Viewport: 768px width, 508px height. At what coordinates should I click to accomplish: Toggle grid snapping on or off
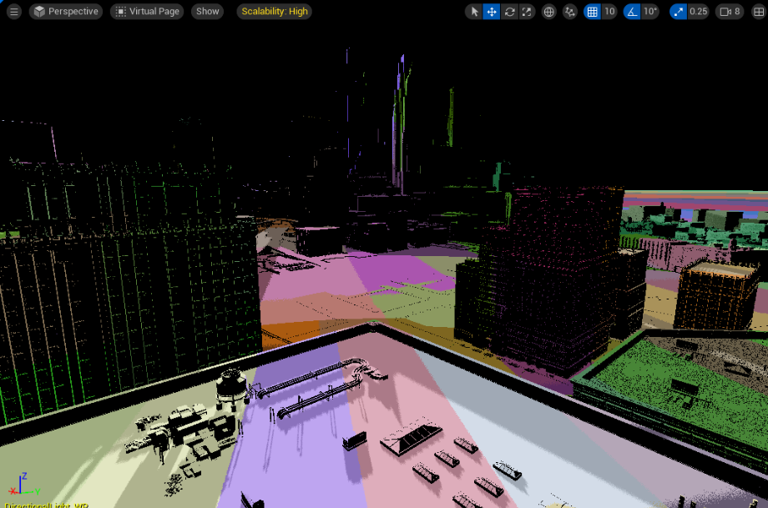click(592, 12)
